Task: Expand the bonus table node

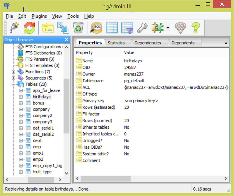Action: point(21,103)
